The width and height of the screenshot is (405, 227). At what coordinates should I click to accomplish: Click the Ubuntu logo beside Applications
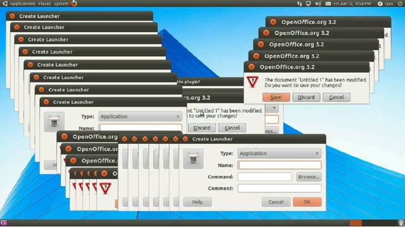pos(4,3)
